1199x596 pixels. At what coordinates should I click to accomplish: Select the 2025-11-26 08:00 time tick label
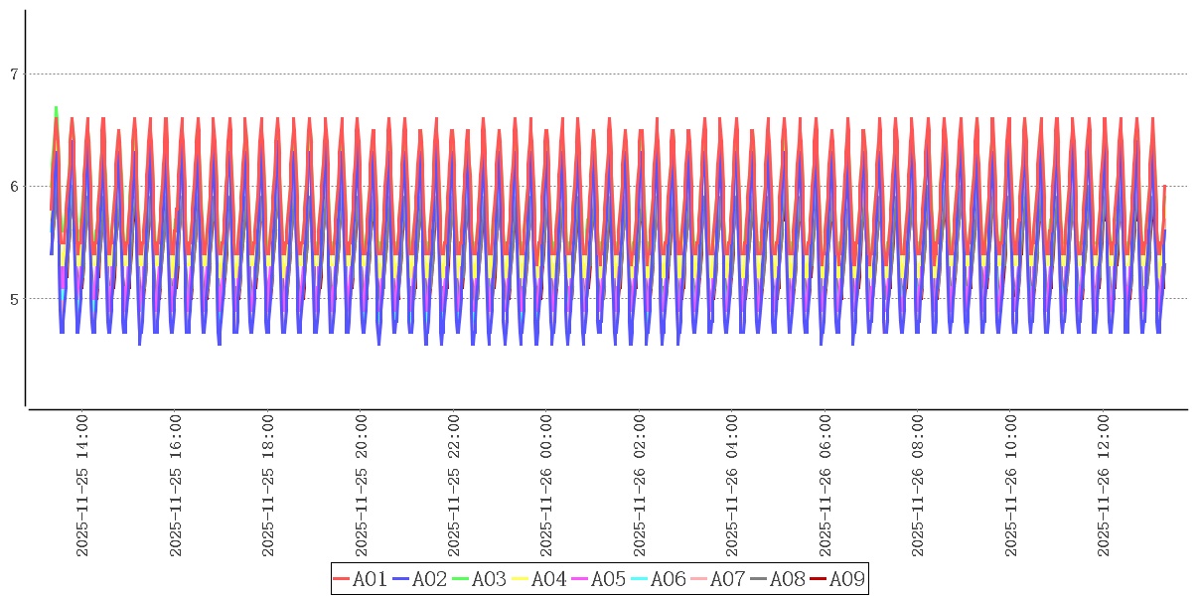click(918, 486)
